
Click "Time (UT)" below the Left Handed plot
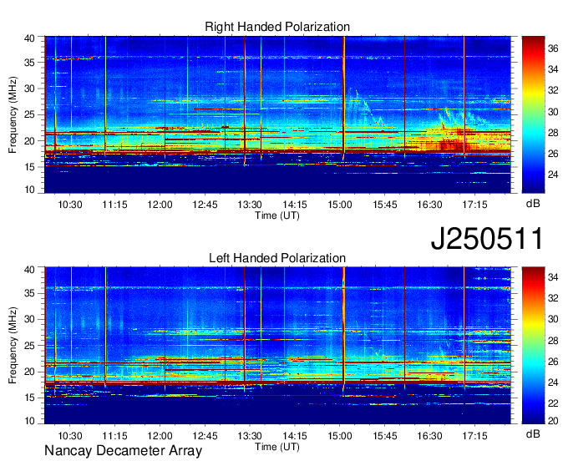pos(277,447)
